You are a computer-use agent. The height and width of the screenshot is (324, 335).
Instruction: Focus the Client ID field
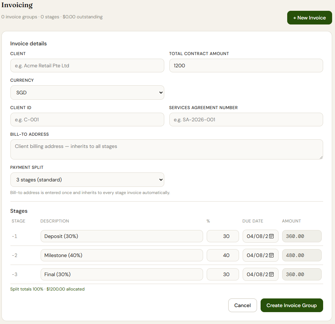87,120
